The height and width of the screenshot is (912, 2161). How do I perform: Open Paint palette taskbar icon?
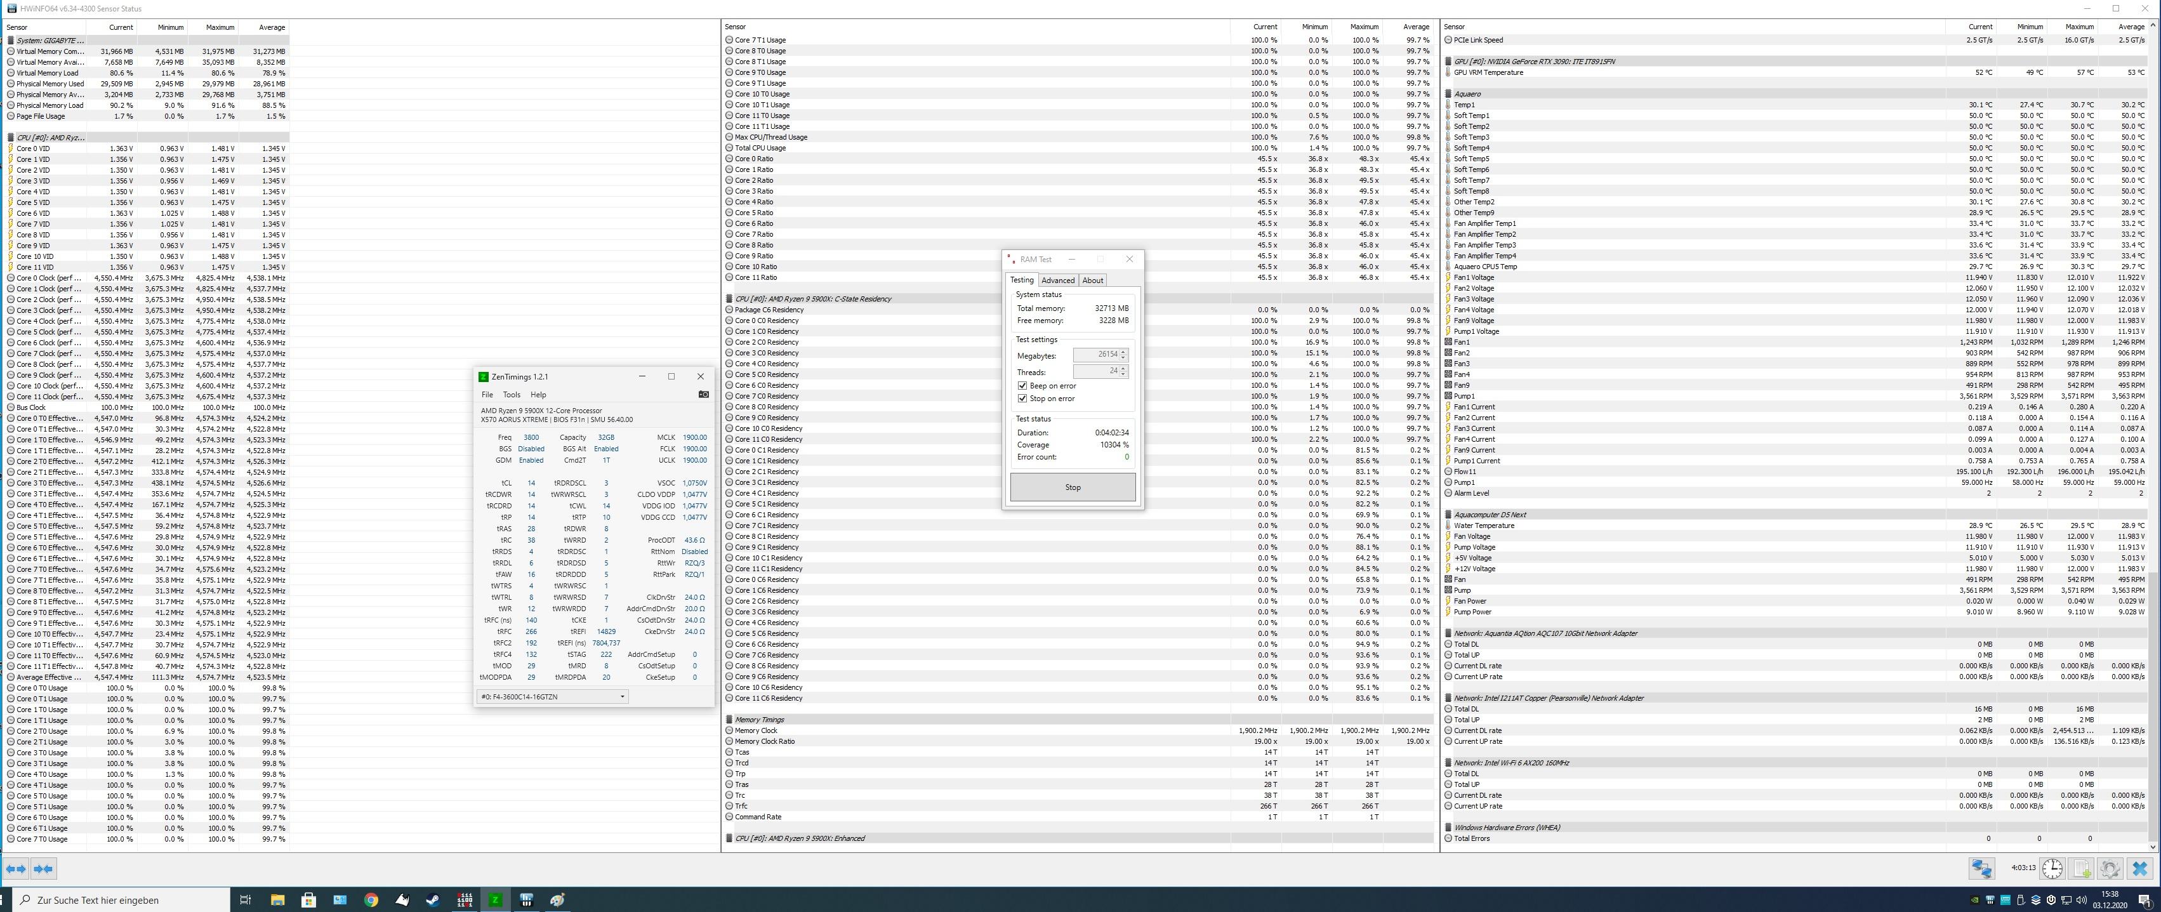(558, 899)
